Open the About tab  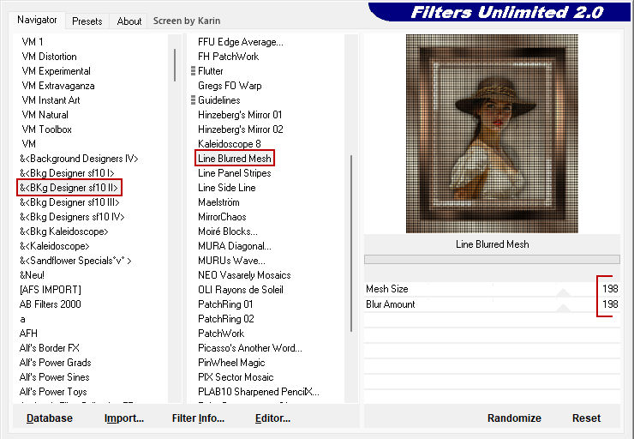pos(129,21)
